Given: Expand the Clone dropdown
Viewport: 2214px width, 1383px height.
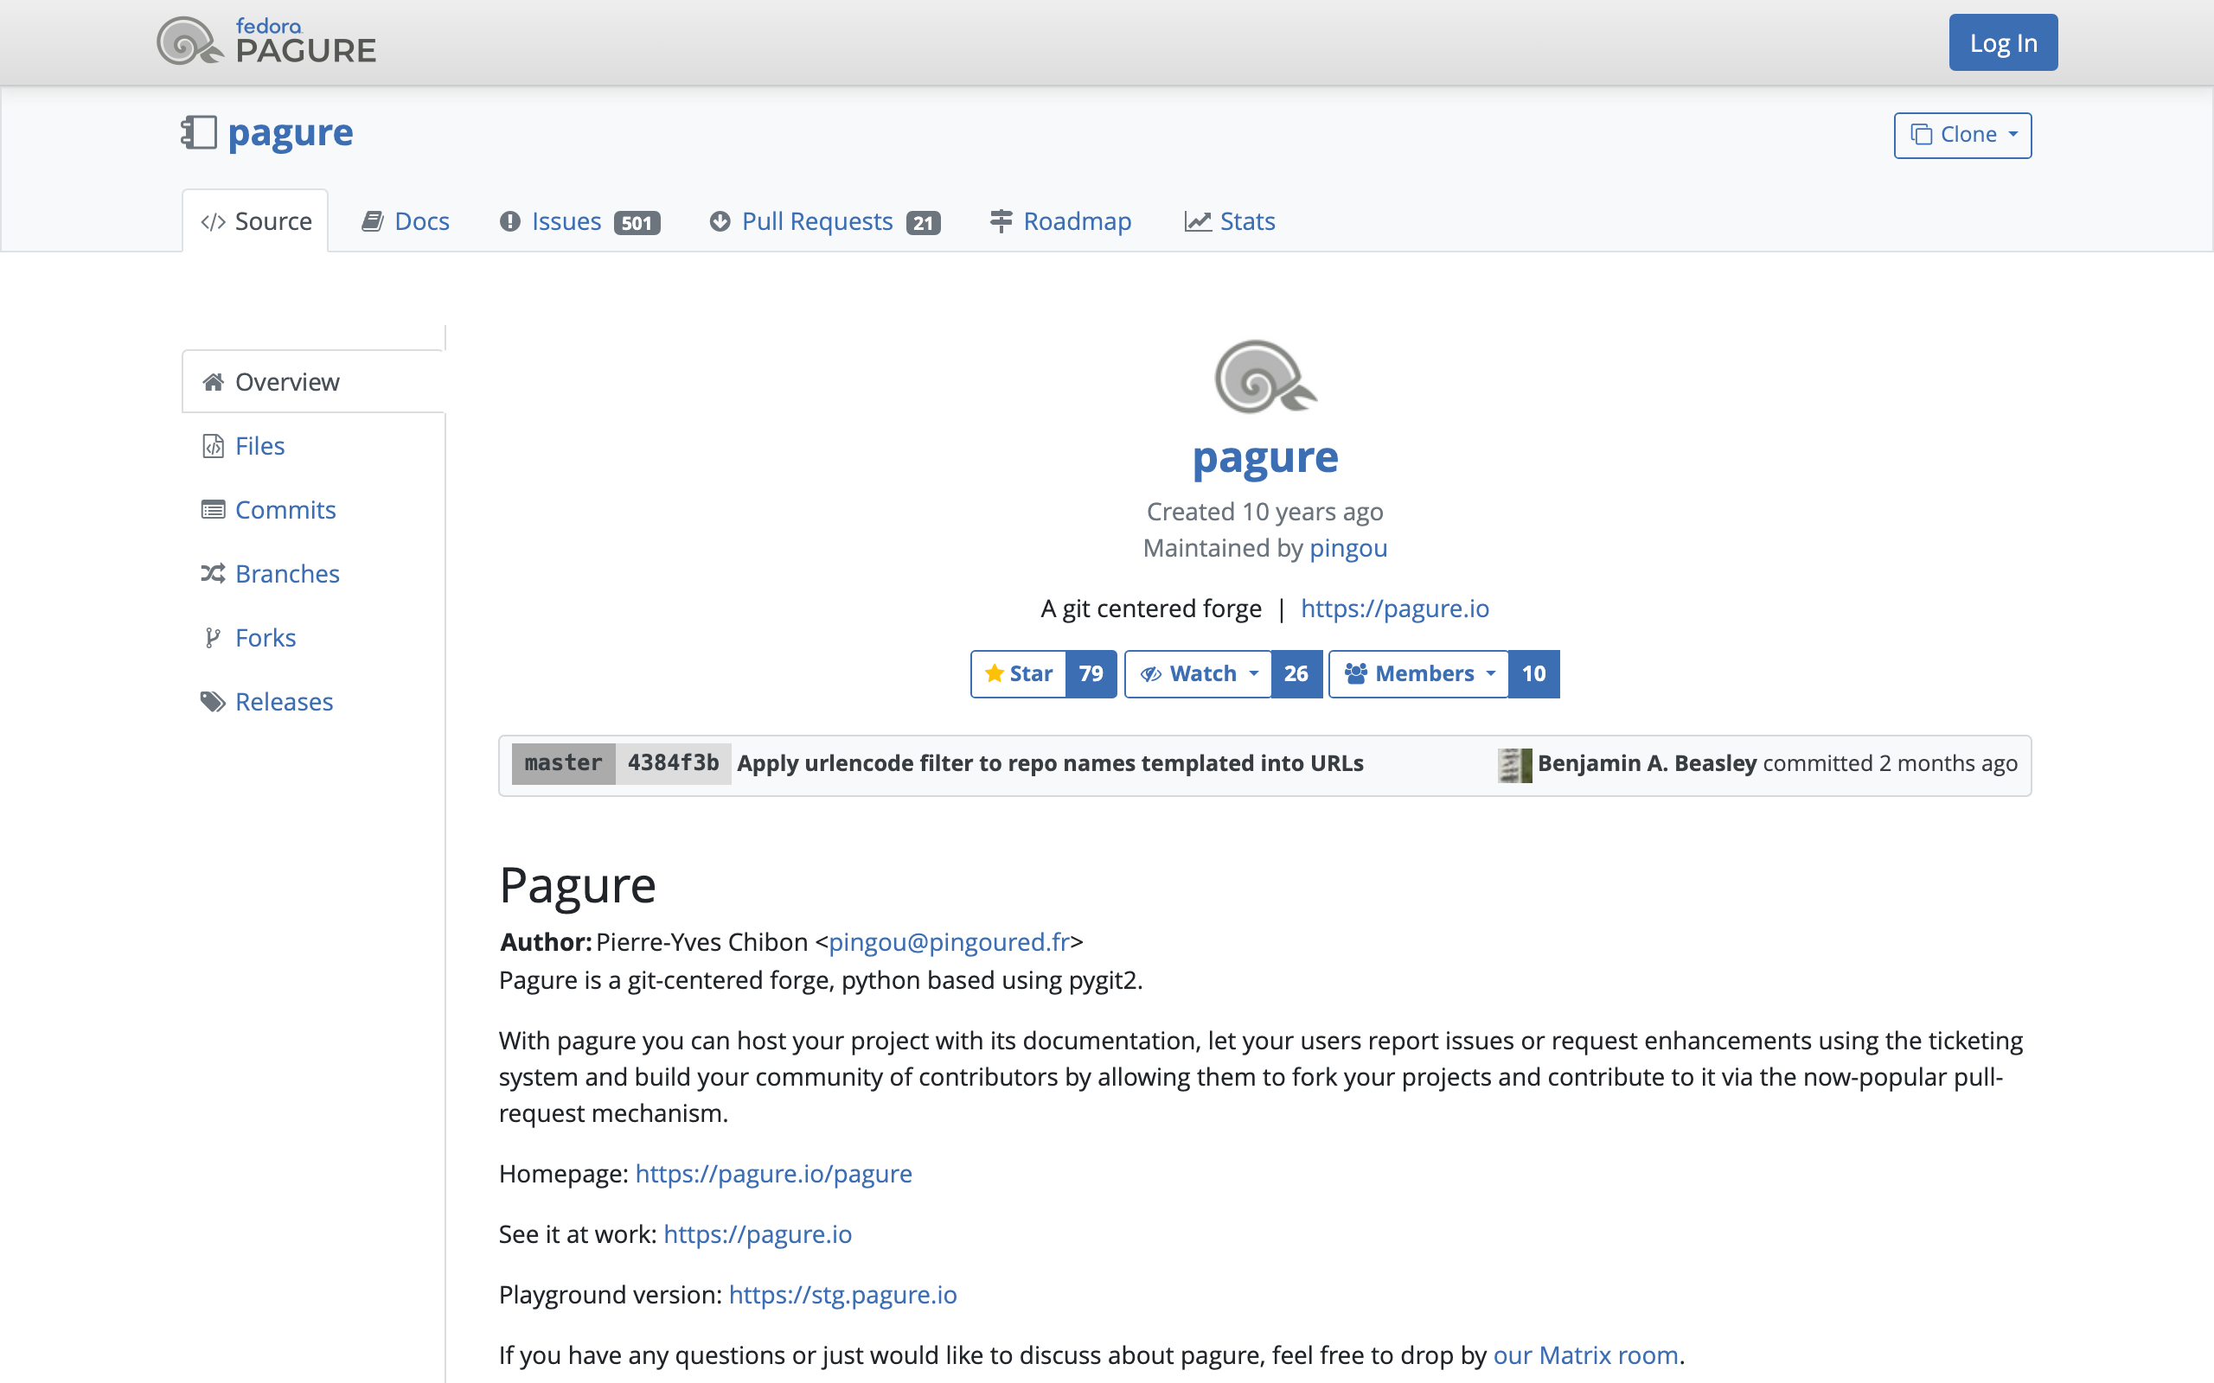Looking at the screenshot, I should pyautogui.click(x=1962, y=136).
